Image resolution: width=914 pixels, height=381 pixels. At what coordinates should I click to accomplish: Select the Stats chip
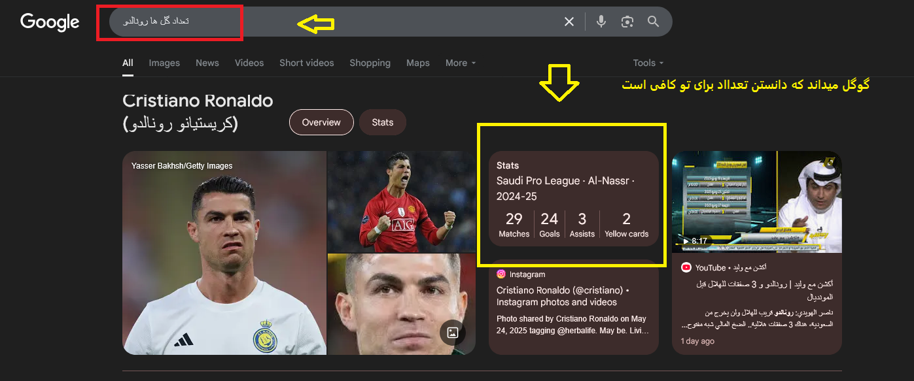(x=383, y=122)
